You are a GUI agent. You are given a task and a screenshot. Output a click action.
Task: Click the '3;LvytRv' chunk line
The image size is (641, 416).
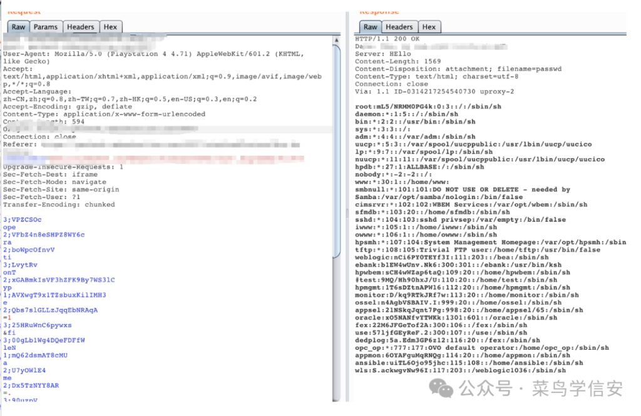(20, 265)
